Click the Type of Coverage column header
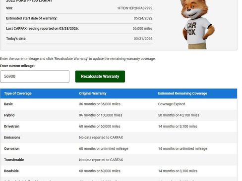The height and width of the screenshot is (181, 242). pos(18,93)
